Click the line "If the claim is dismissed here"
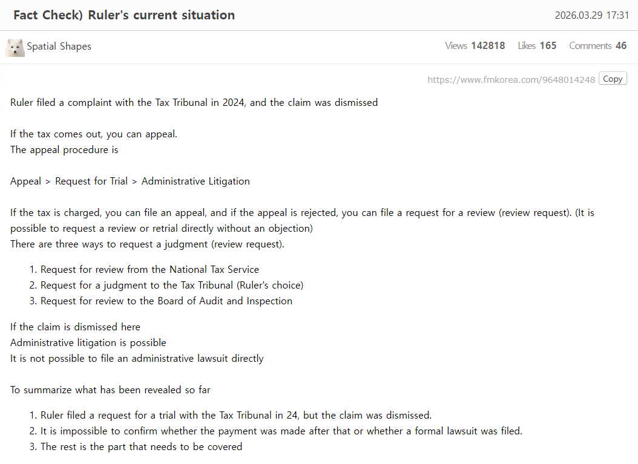This screenshot has width=638, height=464. coord(75,327)
